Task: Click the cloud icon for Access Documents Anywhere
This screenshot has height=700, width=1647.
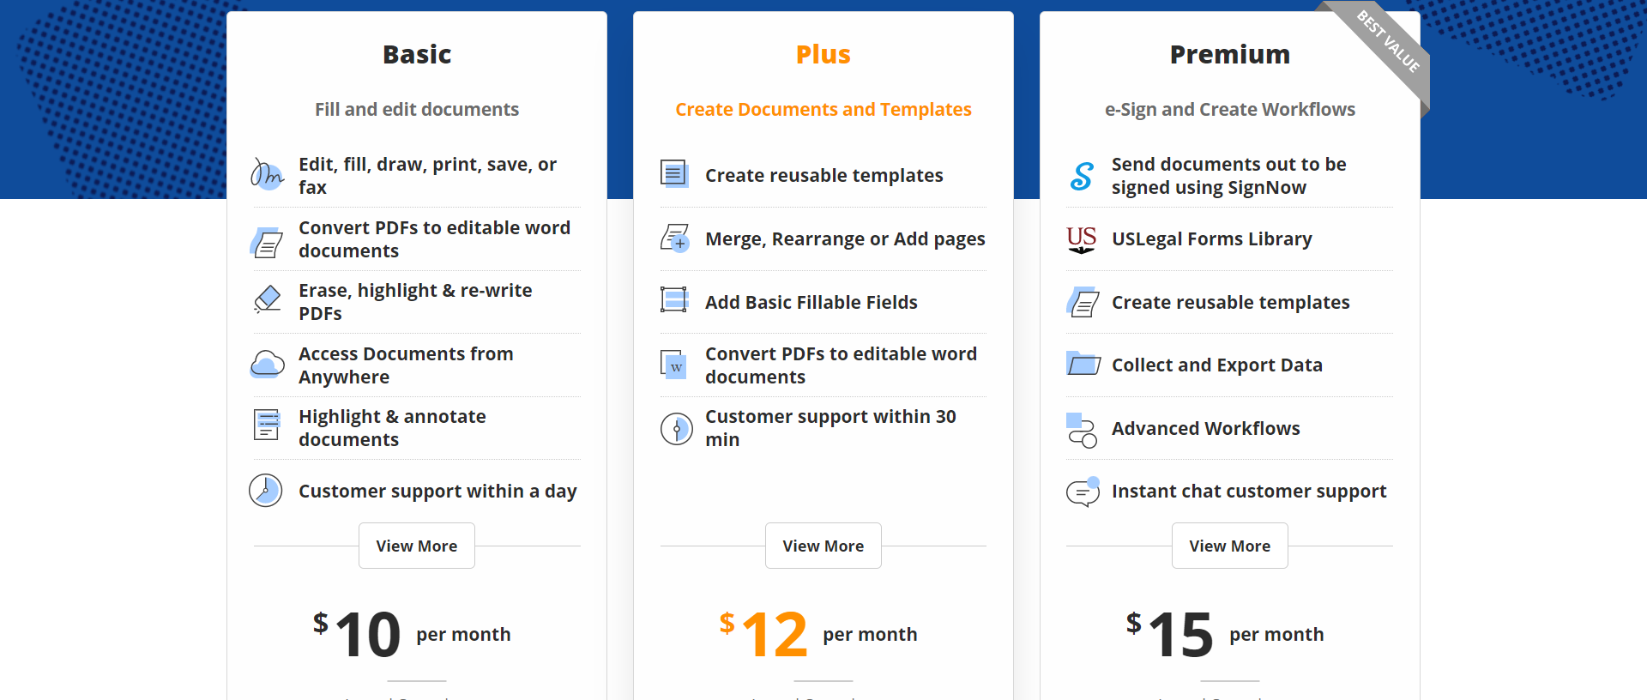Action: click(267, 364)
